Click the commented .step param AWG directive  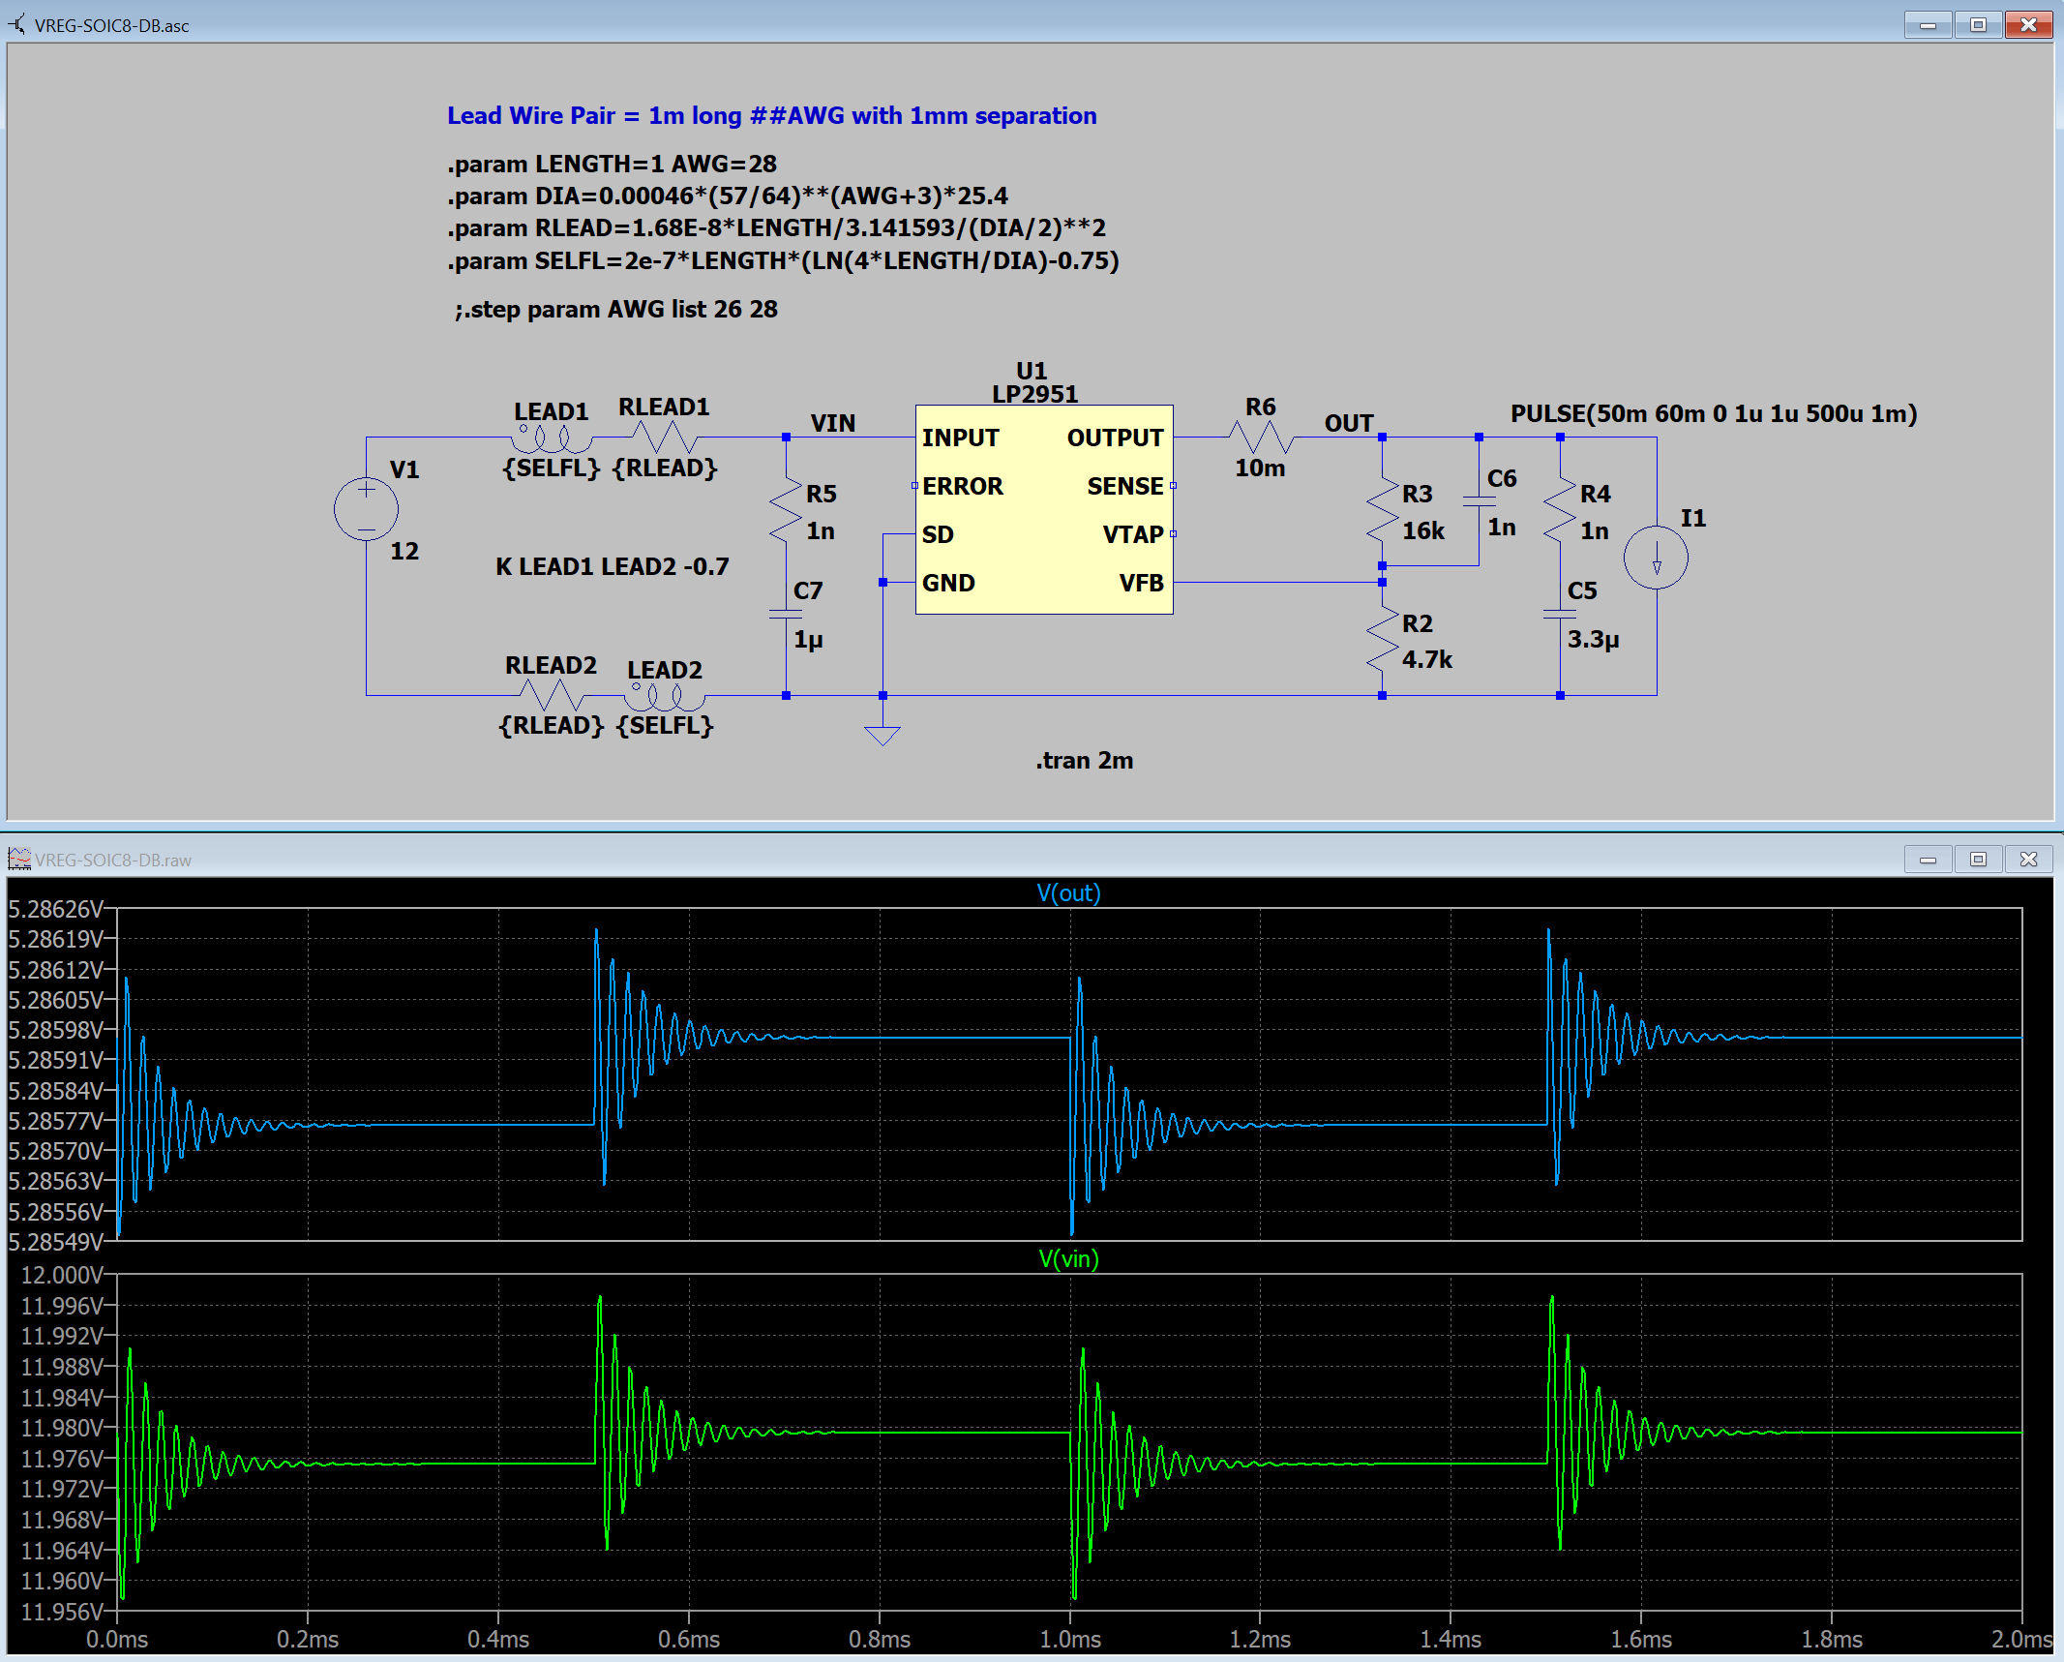point(615,310)
